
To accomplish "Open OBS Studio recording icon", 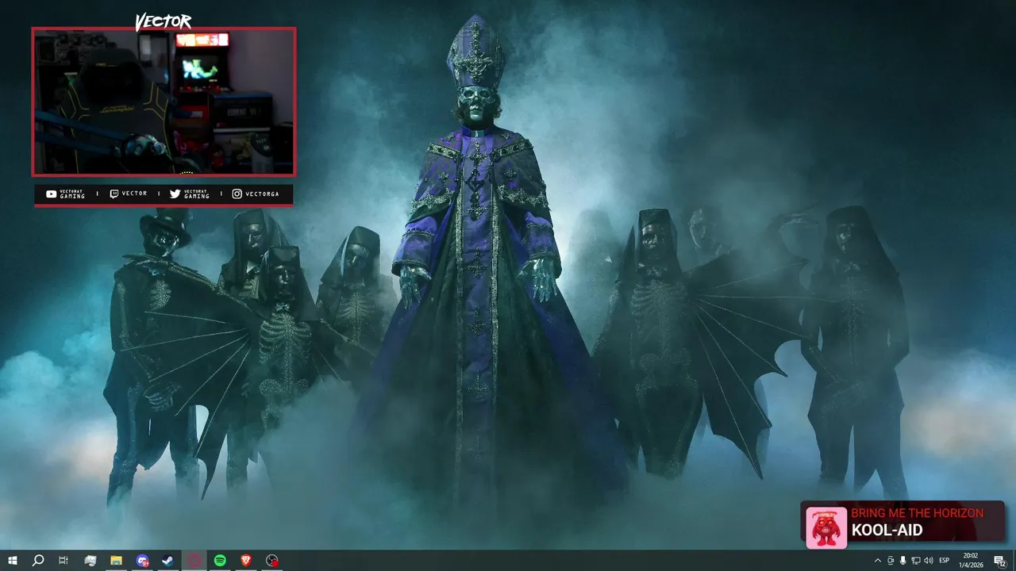I will click(272, 561).
